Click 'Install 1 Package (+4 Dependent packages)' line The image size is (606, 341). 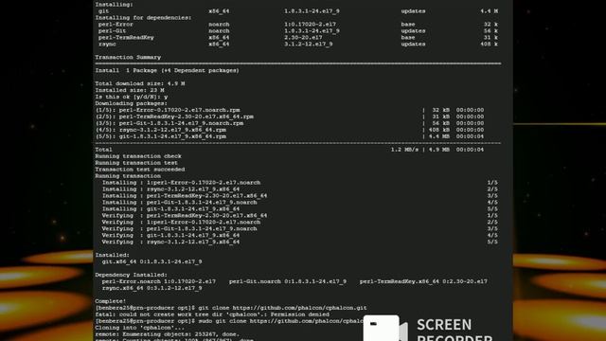tap(167, 70)
